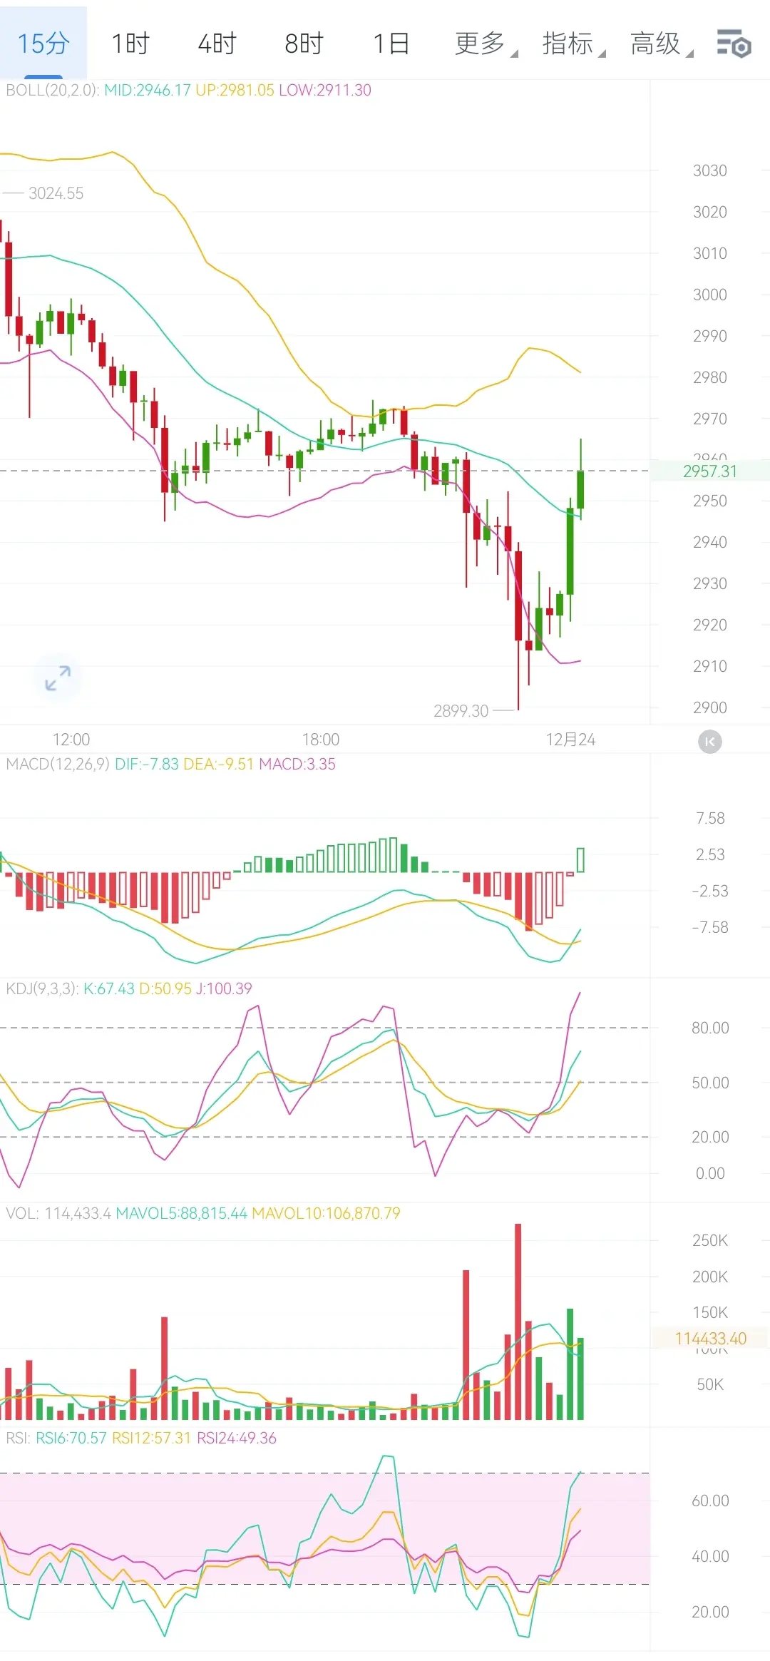The width and height of the screenshot is (770, 1661).
Task: Tap the 2900 price axis label
Action: tap(710, 707)
